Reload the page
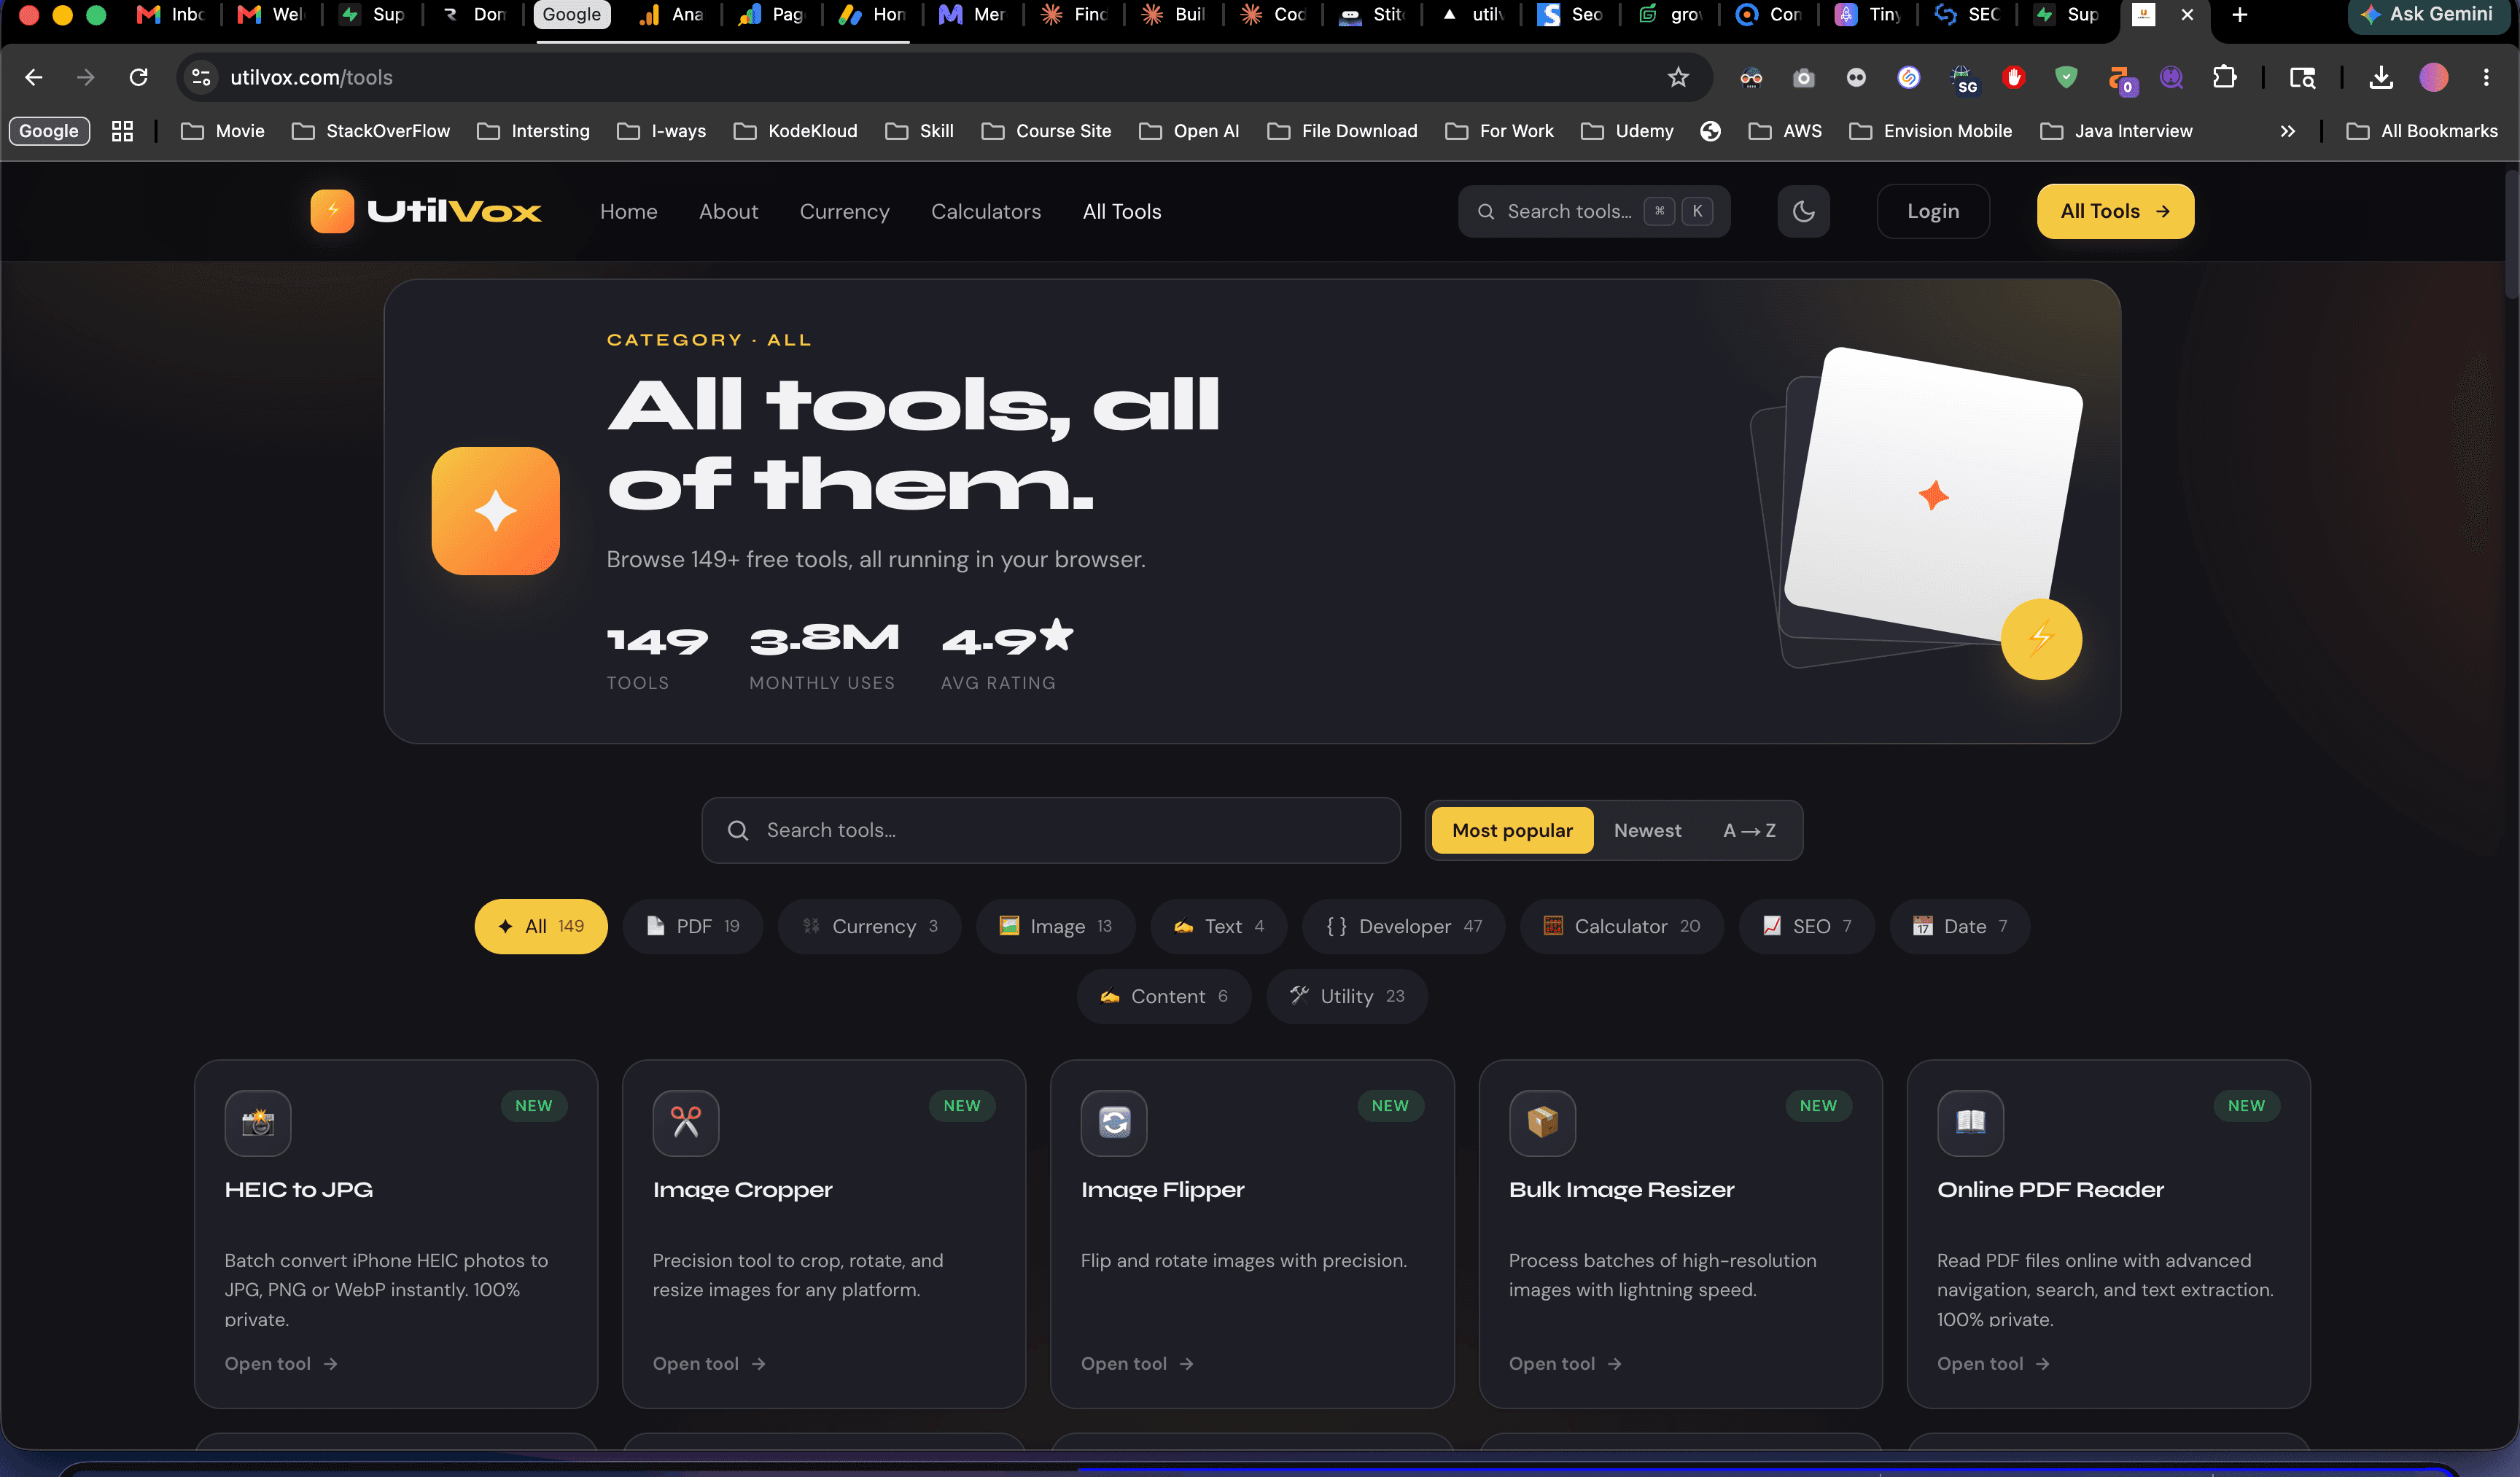This screenshot has width=2520, height=1477. pyautogui.click(x=138, y=77)
